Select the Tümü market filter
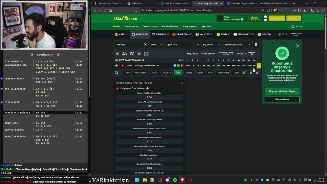327x184 pixels. (127, 73)
